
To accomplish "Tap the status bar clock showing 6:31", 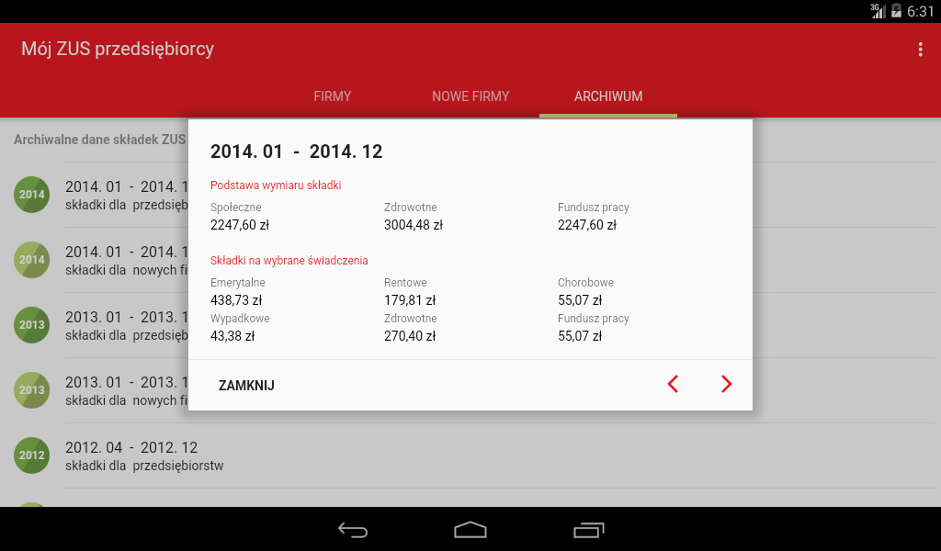I will coord(921,11).
